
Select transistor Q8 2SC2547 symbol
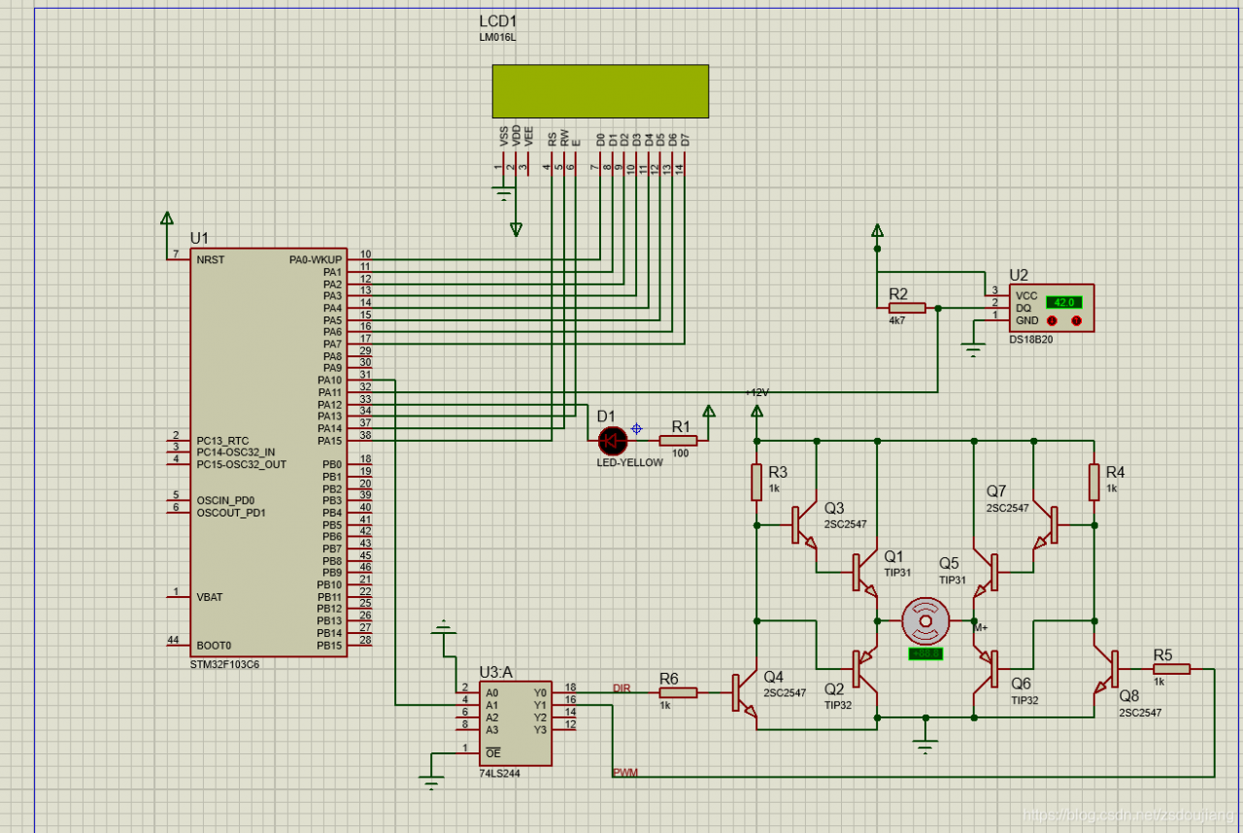pos(1107,669)
